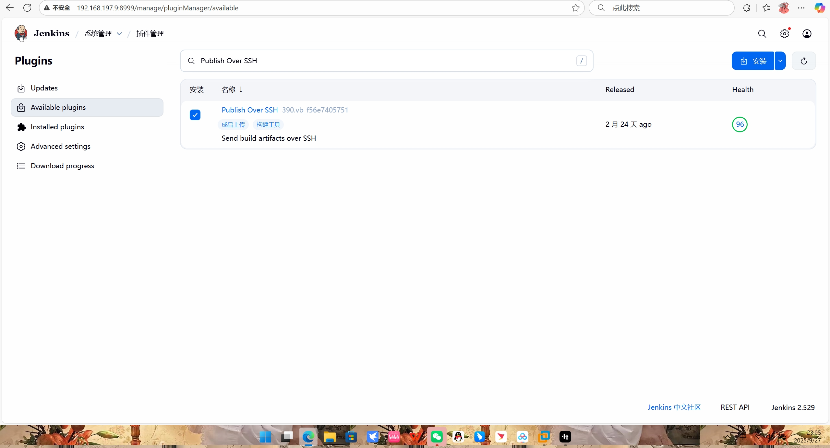Add page to favorites with star icon
The width and height of the screenshot is (830, 448).
point(575,8)
